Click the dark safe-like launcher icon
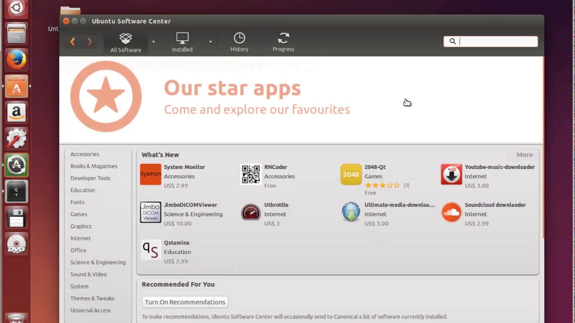 [17, 192]
